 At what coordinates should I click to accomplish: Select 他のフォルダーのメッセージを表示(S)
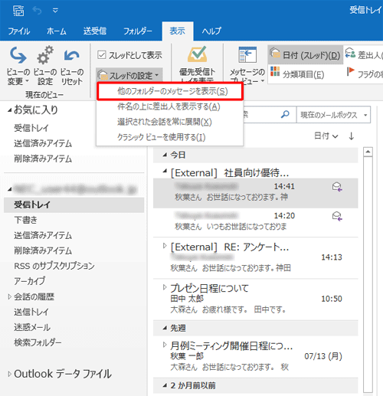click(170, 91)
